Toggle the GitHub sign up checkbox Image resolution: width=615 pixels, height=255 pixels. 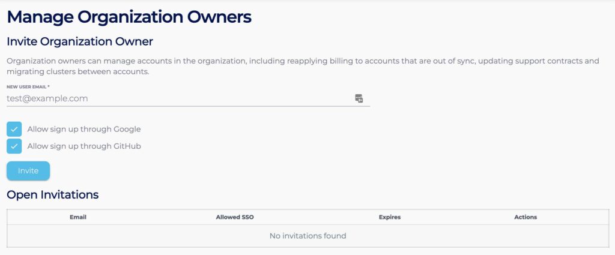pos(14,146)
